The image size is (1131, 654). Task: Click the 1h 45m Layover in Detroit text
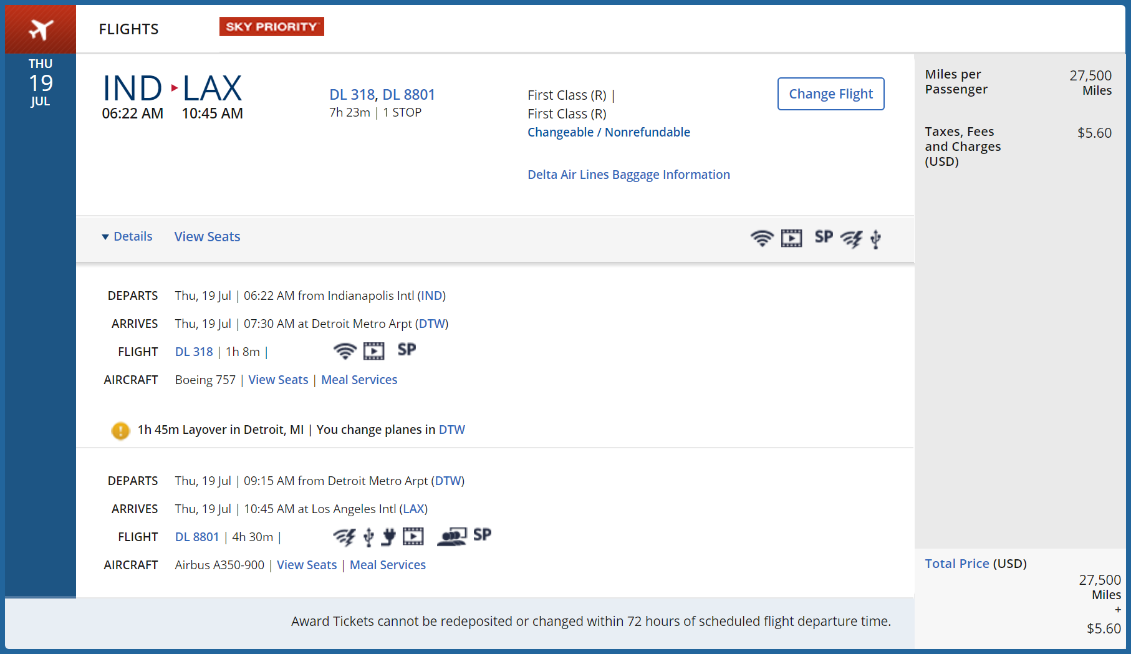click(221, 430)
